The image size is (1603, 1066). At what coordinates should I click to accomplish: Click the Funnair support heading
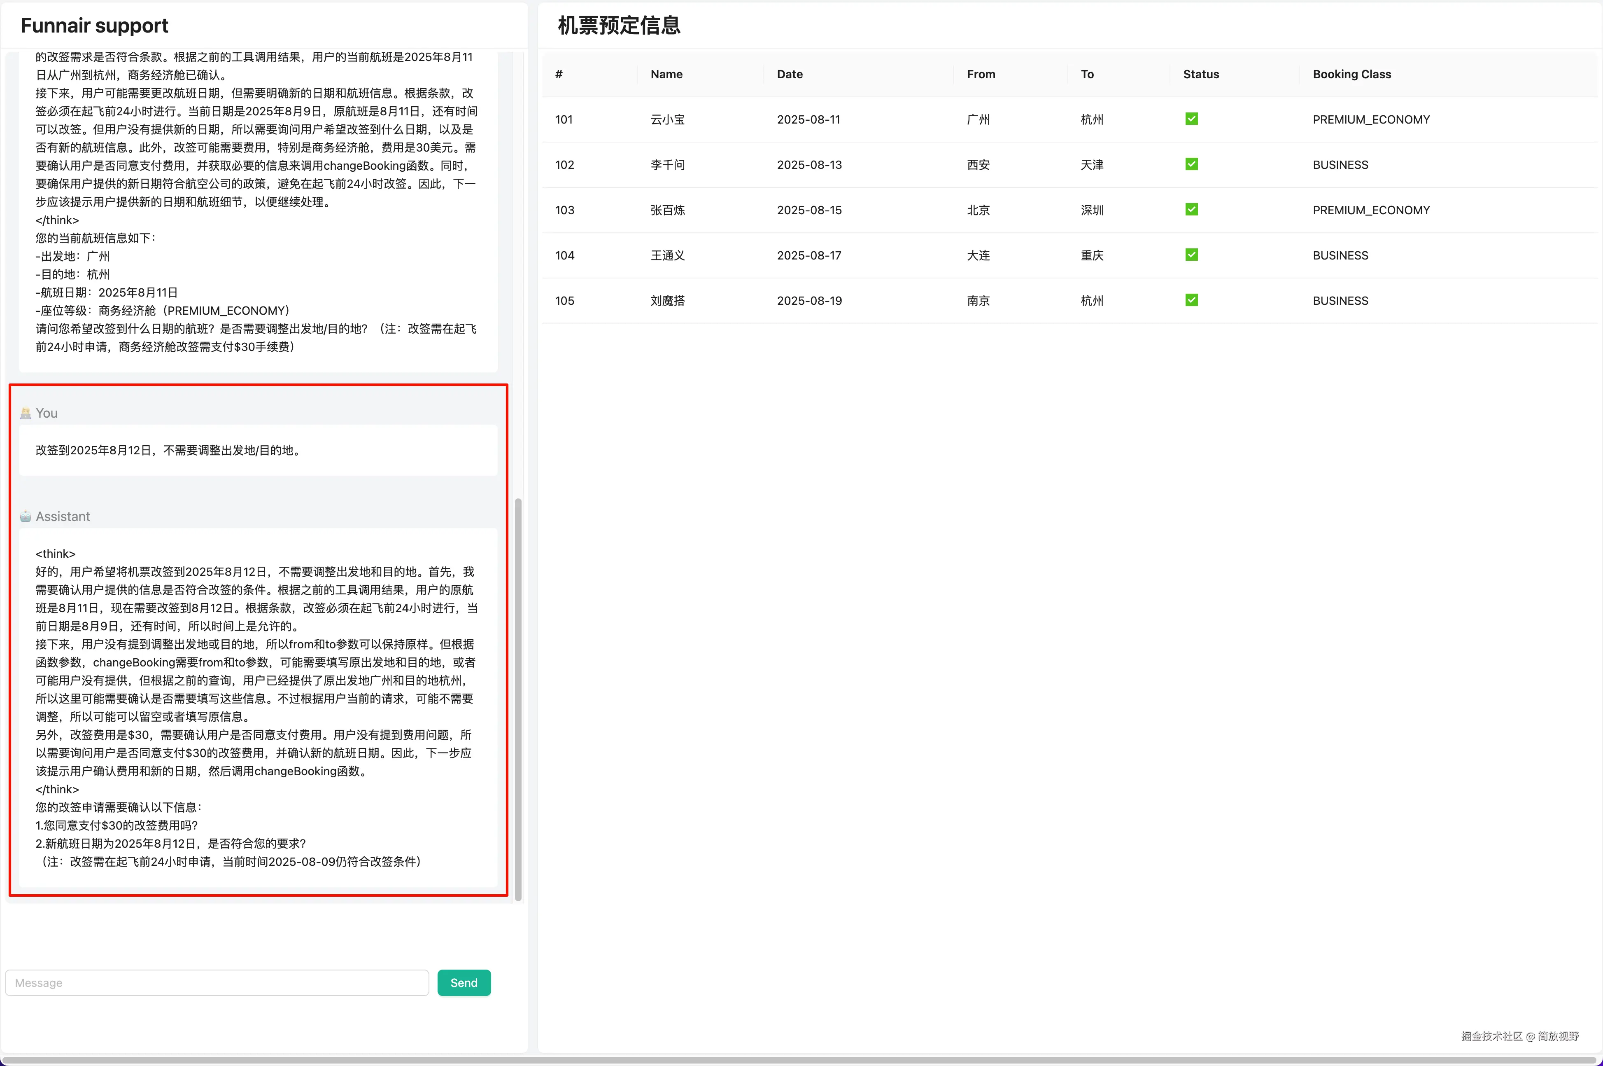tap(94, 25)
